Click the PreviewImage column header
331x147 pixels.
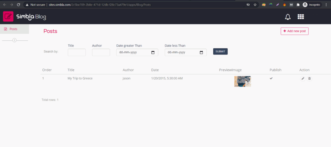tap(230, 70)
